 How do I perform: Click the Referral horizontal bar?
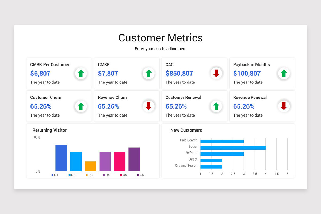coord(222,154)
